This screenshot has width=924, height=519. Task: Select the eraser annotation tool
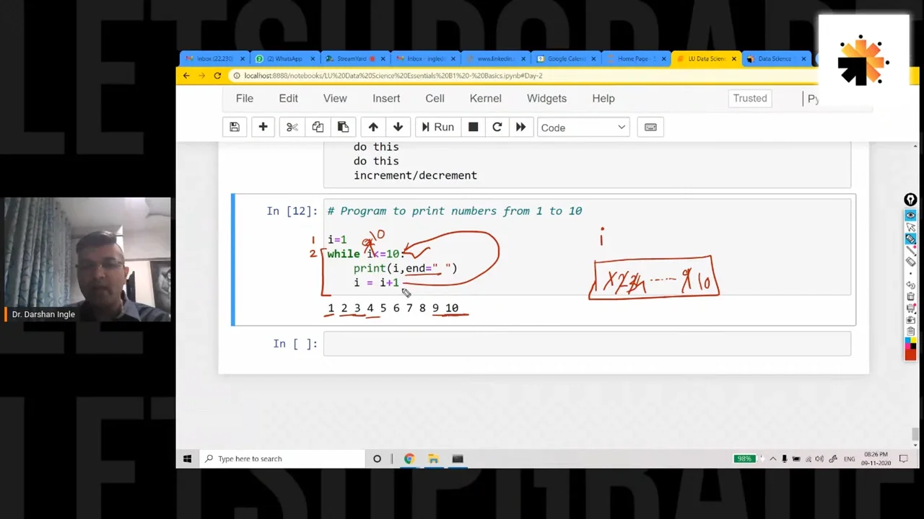(910, 262)
